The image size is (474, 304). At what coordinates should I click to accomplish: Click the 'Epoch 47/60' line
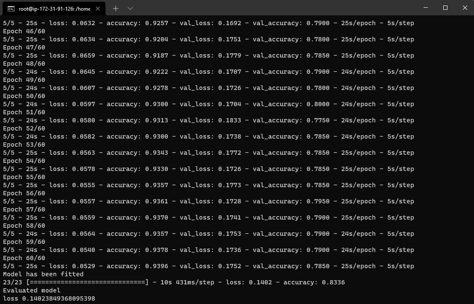coord(24,47)
